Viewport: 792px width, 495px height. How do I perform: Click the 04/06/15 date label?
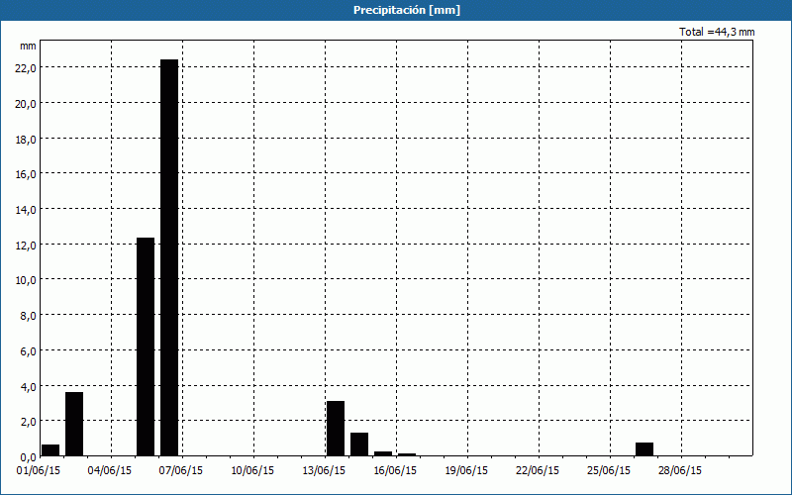110,471
